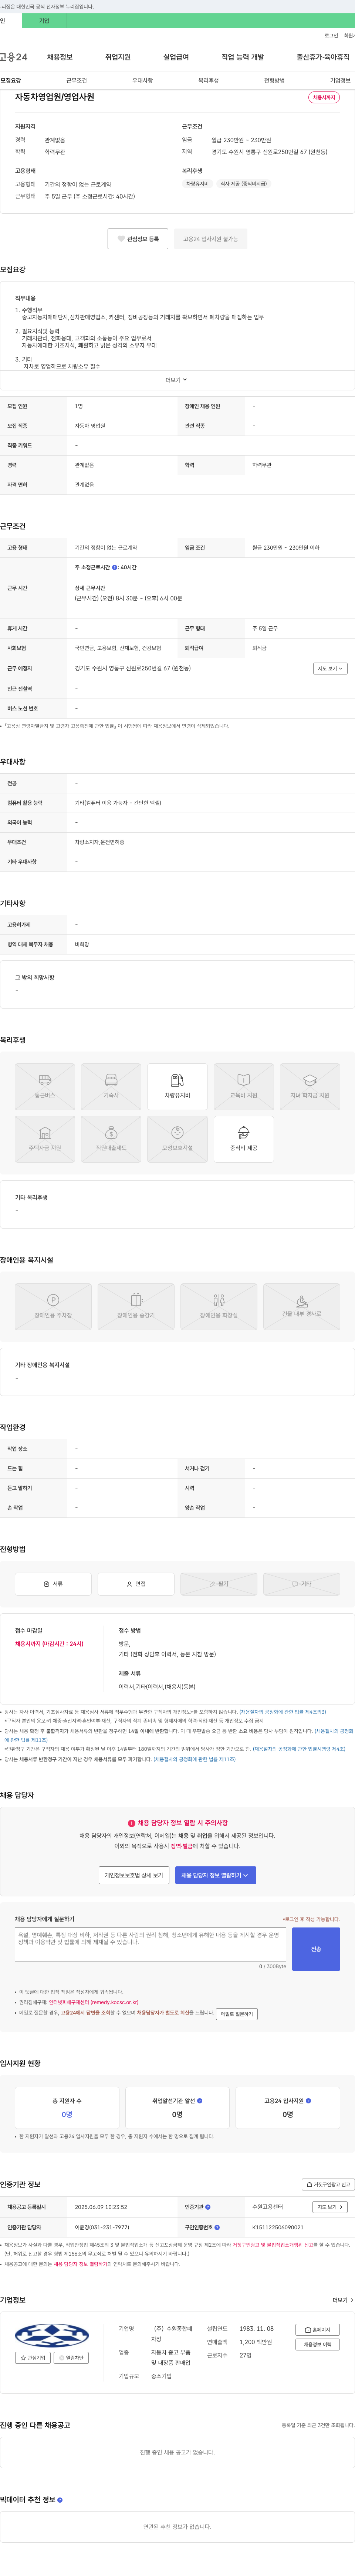Viewport: 355px width, 2576px height.
Task: Click 채용정보 이력 button
Action: pyautogui.click(x=317, y=2345)
